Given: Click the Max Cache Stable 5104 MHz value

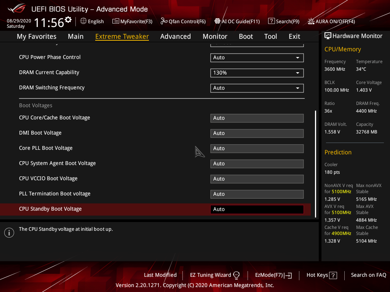Looking at the screenshot, I should [366, 241].
